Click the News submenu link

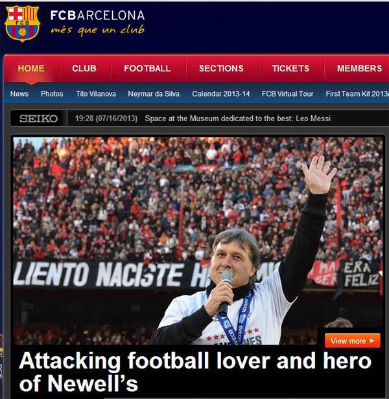point(19,94)
